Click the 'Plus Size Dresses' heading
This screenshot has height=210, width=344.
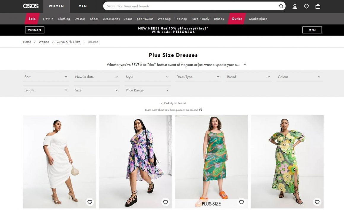(173, 55)
